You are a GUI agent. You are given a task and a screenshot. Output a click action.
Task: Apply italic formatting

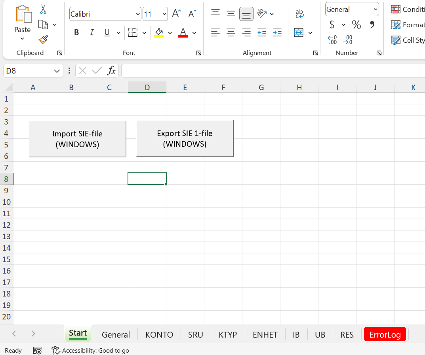pyautogui.click(x=91, y=32)
